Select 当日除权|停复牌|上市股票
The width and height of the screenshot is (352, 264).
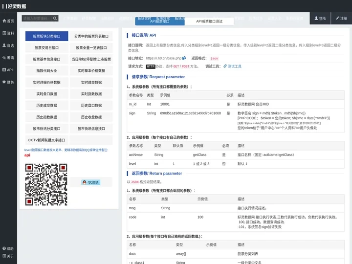91,59
